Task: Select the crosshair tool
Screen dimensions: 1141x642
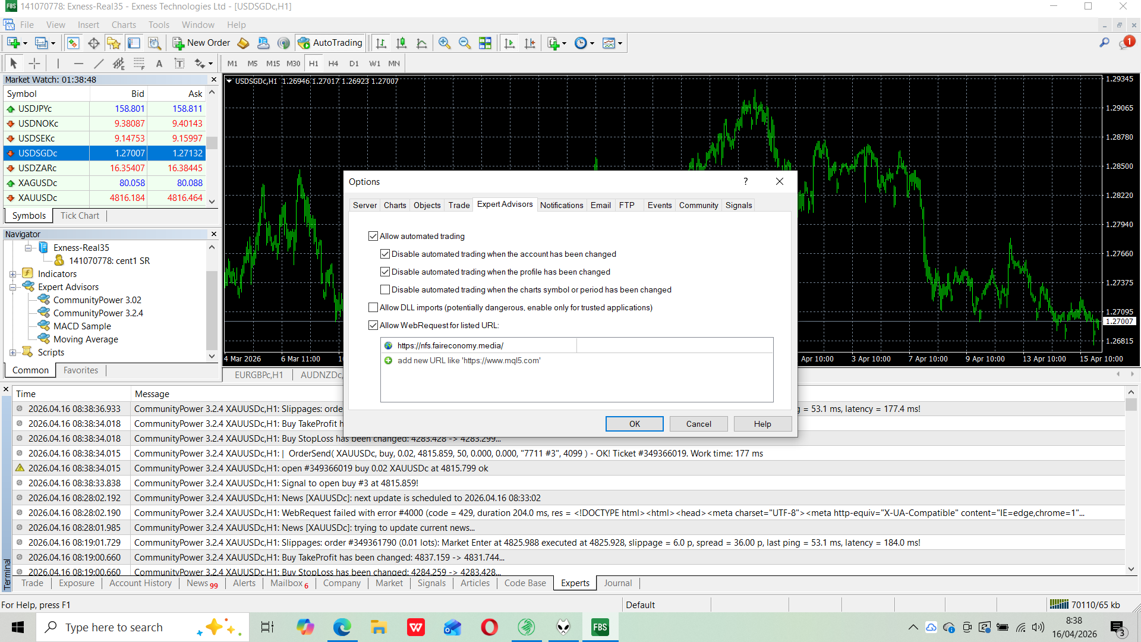Action: [34, 63]
